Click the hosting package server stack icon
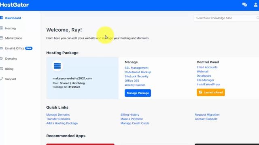 [57, 66]
